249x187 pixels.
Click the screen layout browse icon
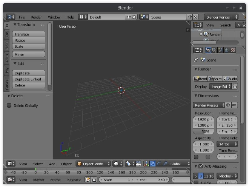tap(83, 17)
